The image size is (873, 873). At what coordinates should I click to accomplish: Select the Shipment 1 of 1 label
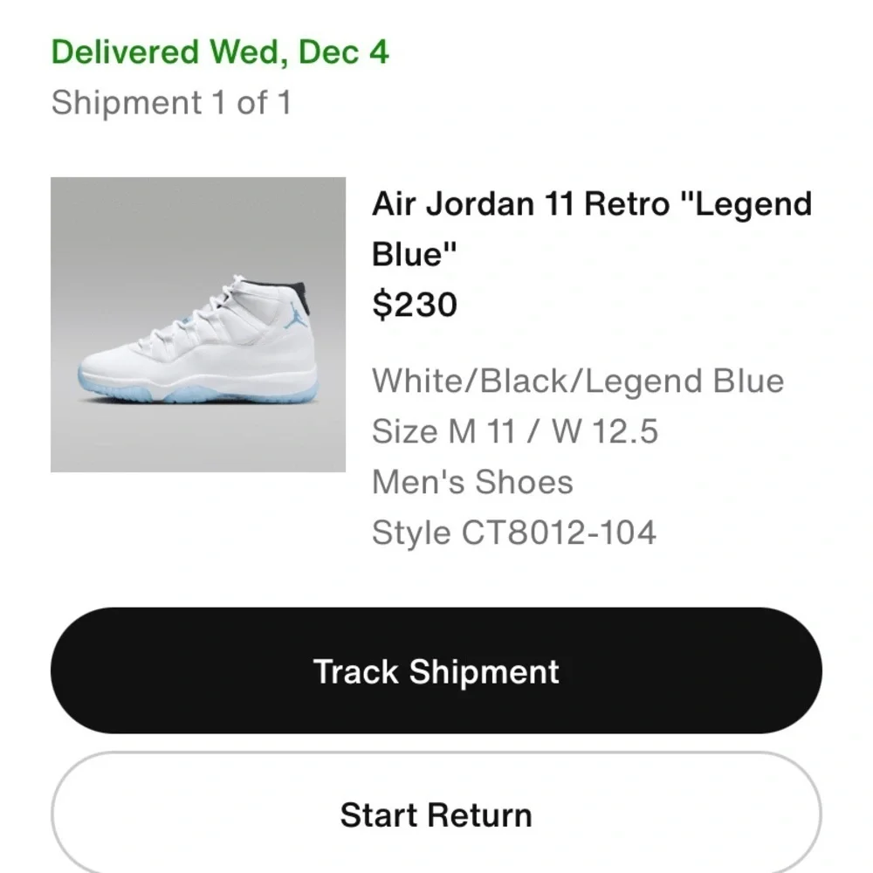171,102
